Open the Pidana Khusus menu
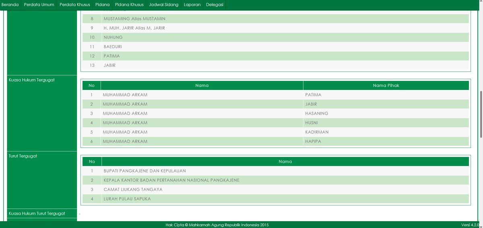 point(129,5)
